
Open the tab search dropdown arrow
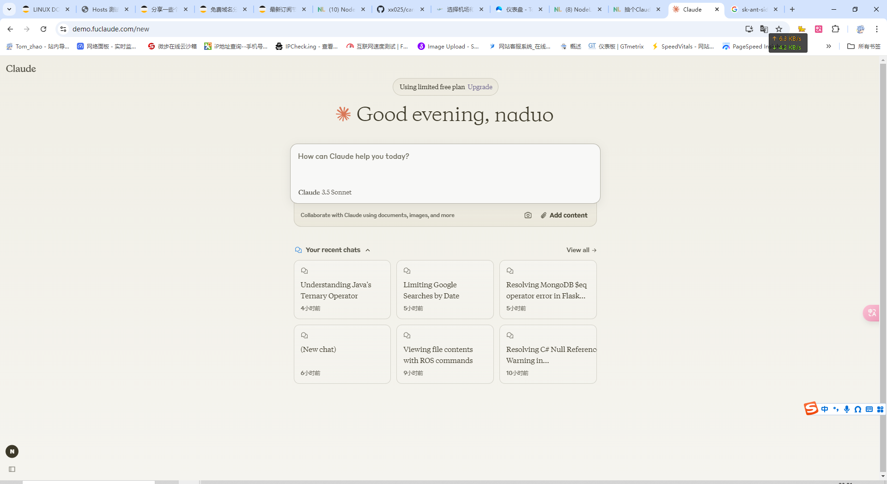tap(9, 9)
